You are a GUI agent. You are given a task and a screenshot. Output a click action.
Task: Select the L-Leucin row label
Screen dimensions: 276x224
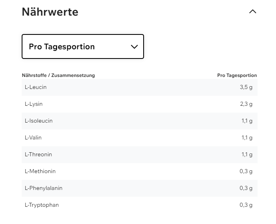pyautogui.click(x=36, y=87)
